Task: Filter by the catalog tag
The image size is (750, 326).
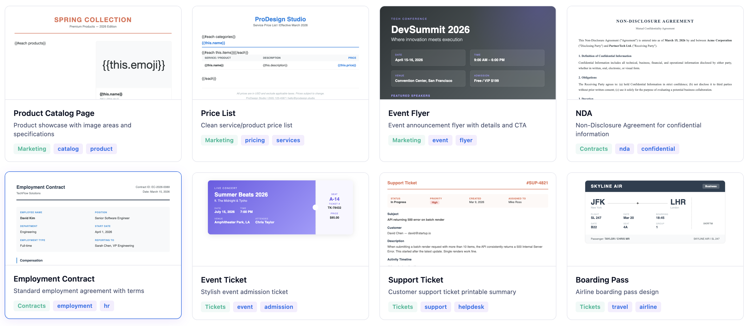Action: 68,149
